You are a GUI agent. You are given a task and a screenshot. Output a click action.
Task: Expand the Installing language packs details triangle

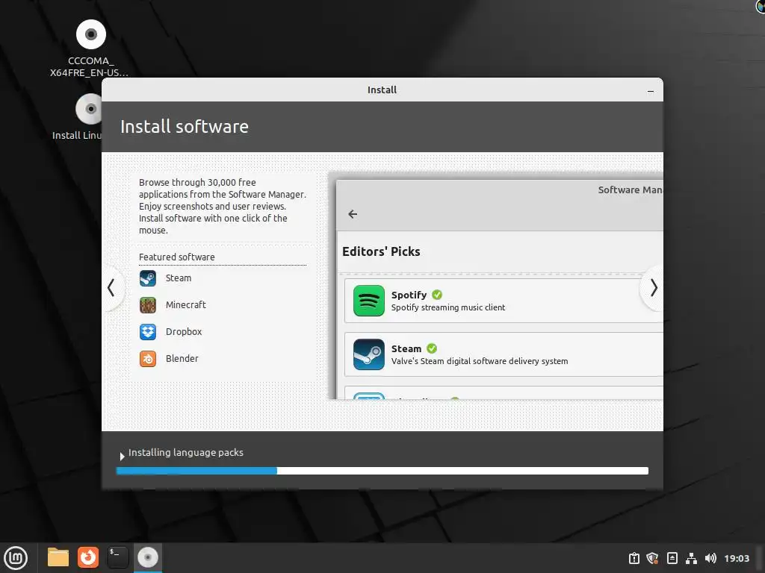[122, 456]
